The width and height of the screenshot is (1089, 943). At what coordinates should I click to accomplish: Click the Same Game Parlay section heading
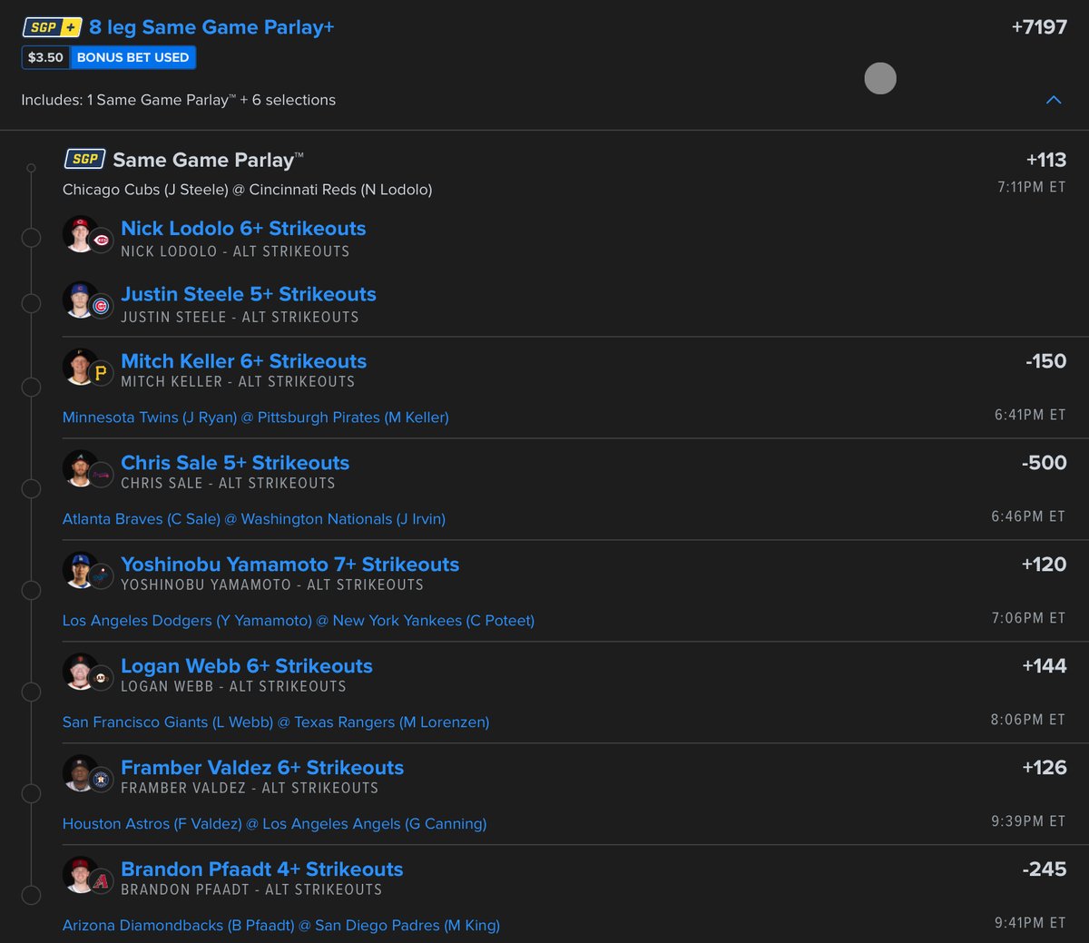pos(208,160)
